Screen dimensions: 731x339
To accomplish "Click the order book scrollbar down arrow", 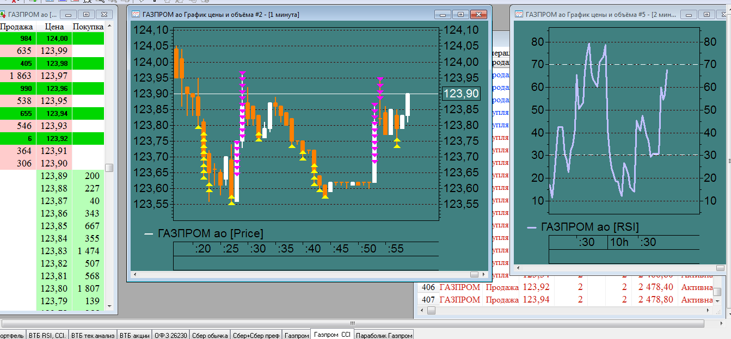I will tap(109, 306).
